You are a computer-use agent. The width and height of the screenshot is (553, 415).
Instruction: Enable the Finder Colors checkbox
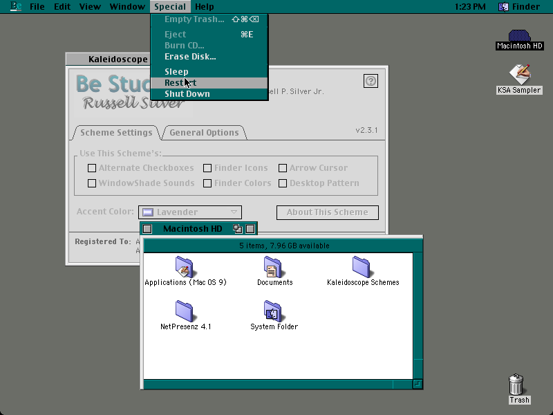click(x=207, y=183)
